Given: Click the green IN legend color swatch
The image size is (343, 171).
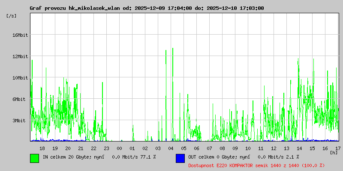Looking at the screenshot, I should [x=35, y=158].
